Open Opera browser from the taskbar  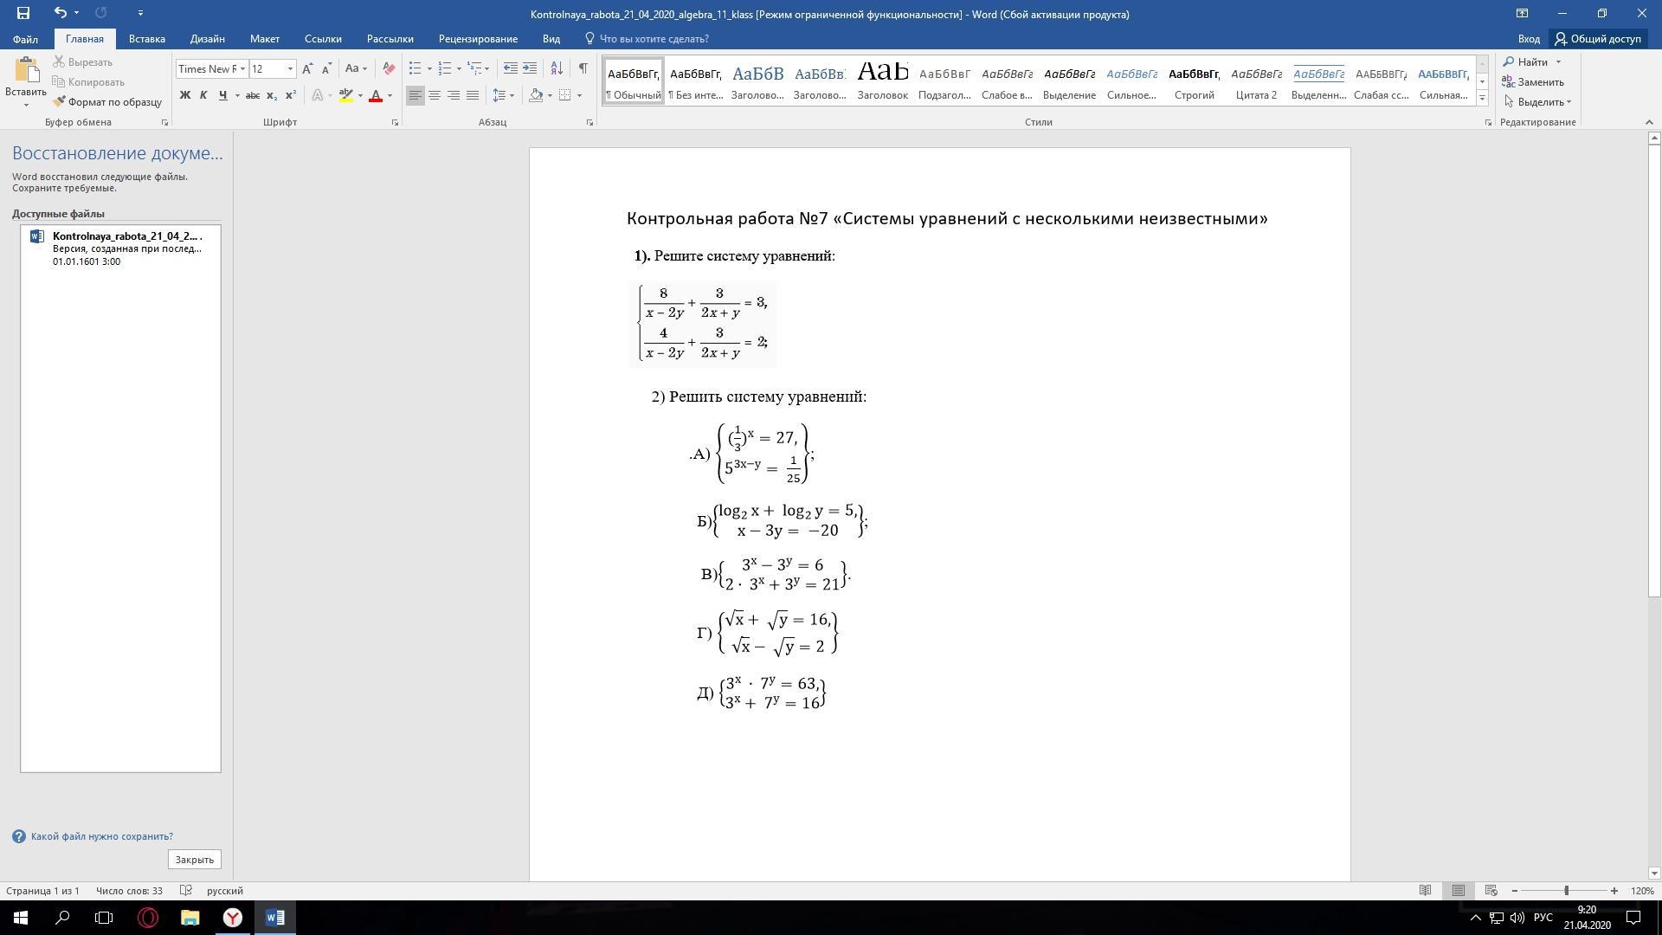pyautogui.click(x=148, y=918)
